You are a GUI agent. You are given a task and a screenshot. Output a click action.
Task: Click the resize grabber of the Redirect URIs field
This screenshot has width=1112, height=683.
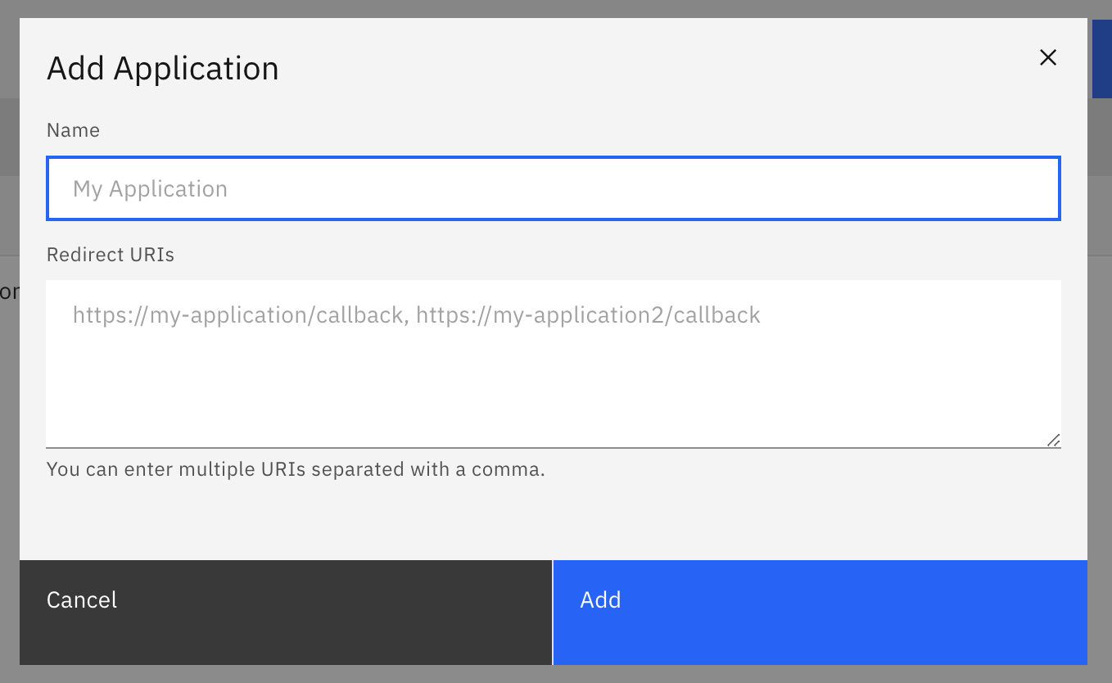tap(1053, 440)
